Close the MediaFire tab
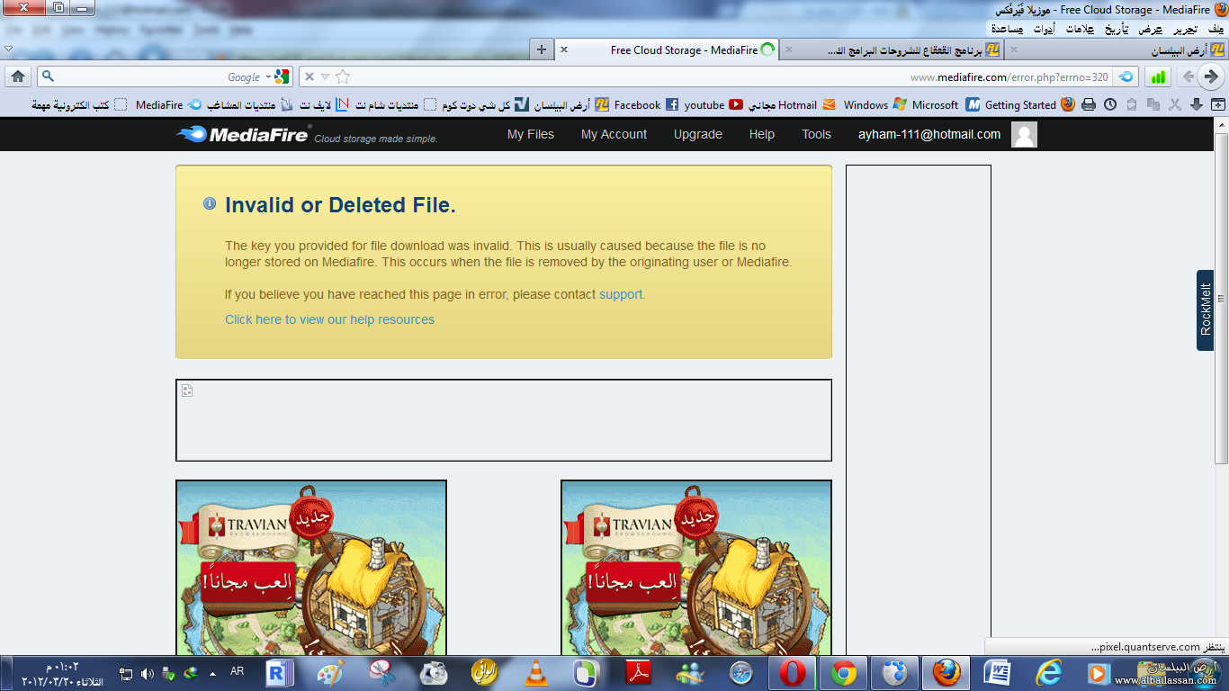 [564, 49]
